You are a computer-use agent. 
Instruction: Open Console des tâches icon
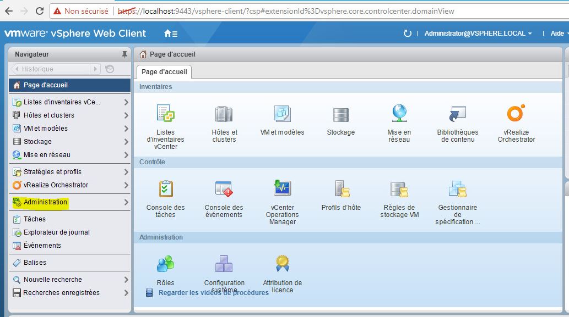coord(166,188)
